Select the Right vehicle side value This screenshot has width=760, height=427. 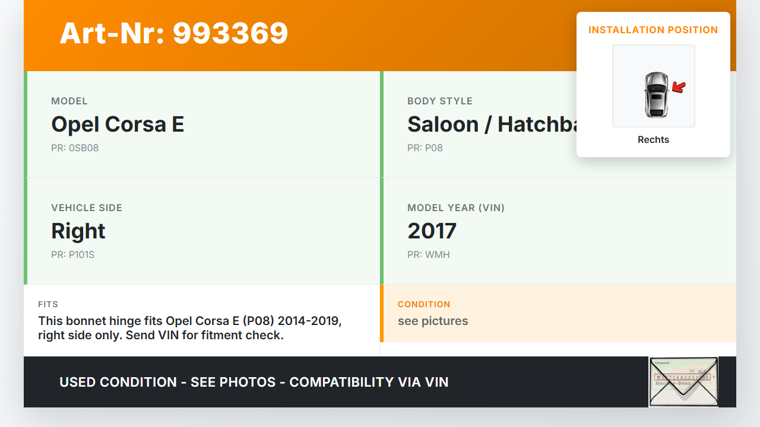pos(78,231)
